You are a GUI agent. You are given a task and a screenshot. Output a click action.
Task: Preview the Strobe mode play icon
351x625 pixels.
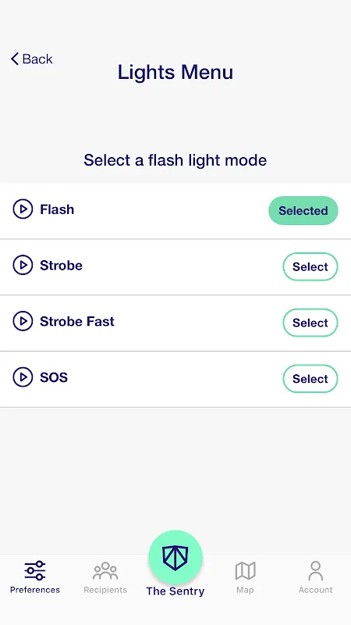coord(23,265)
